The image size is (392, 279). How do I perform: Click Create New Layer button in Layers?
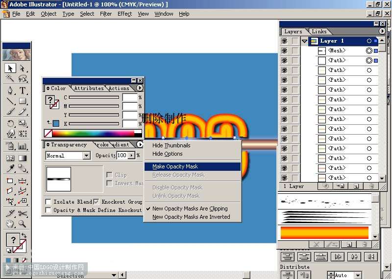click(x=356, y=186)
